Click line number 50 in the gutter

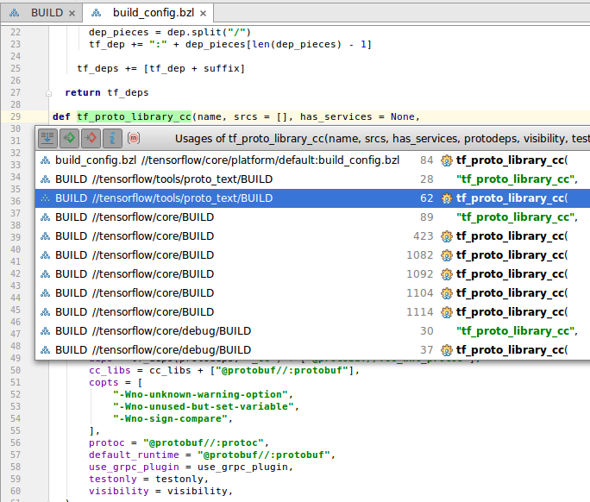[x=16, y=370]
